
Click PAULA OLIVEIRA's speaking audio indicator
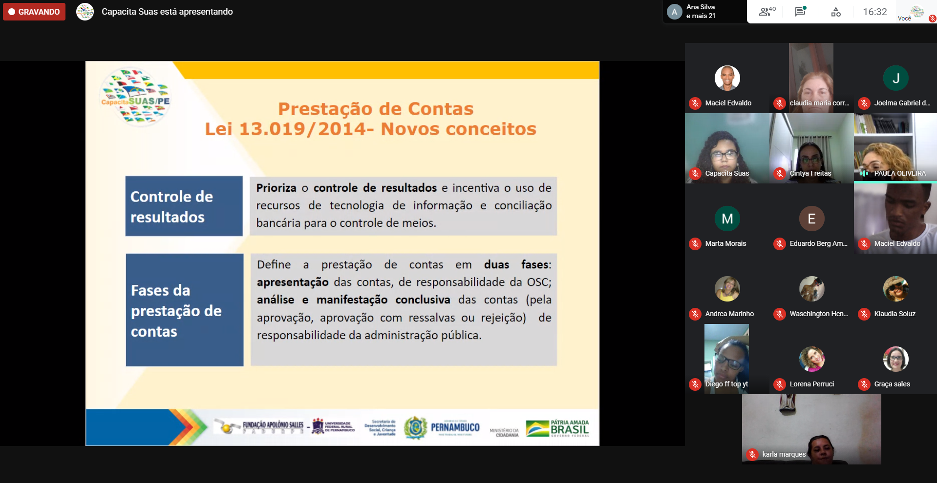[x=864, y=173]
